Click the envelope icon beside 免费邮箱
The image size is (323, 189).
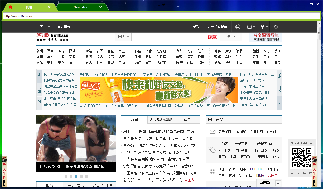click(x=213, y=132)
